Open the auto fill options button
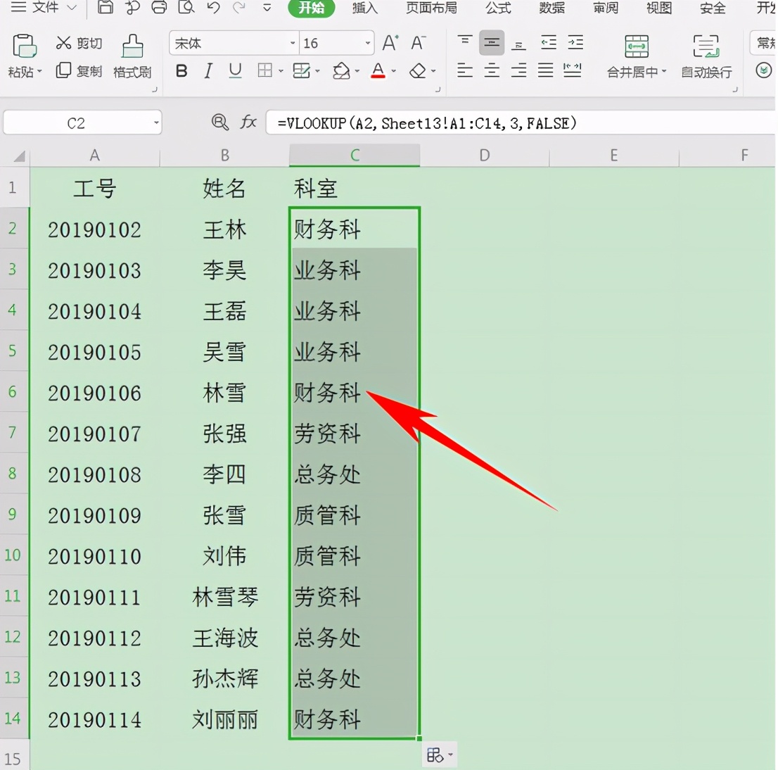 tap(439, 755)
